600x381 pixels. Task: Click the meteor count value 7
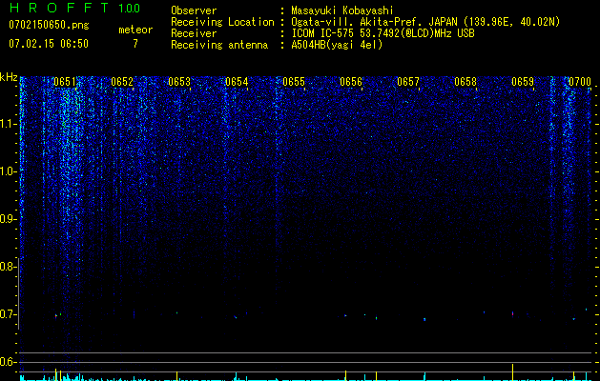pos(135,44)
